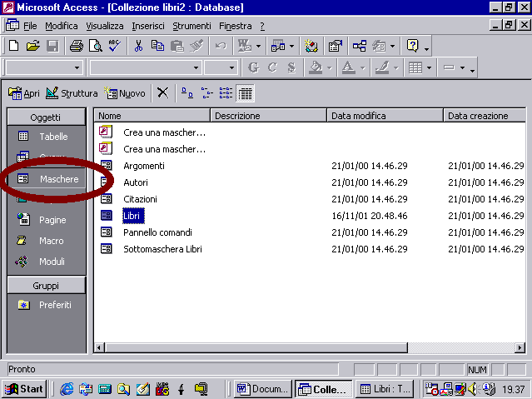Switch to Details view
Viewport: 532px width, 399px height.
(245, 93)
